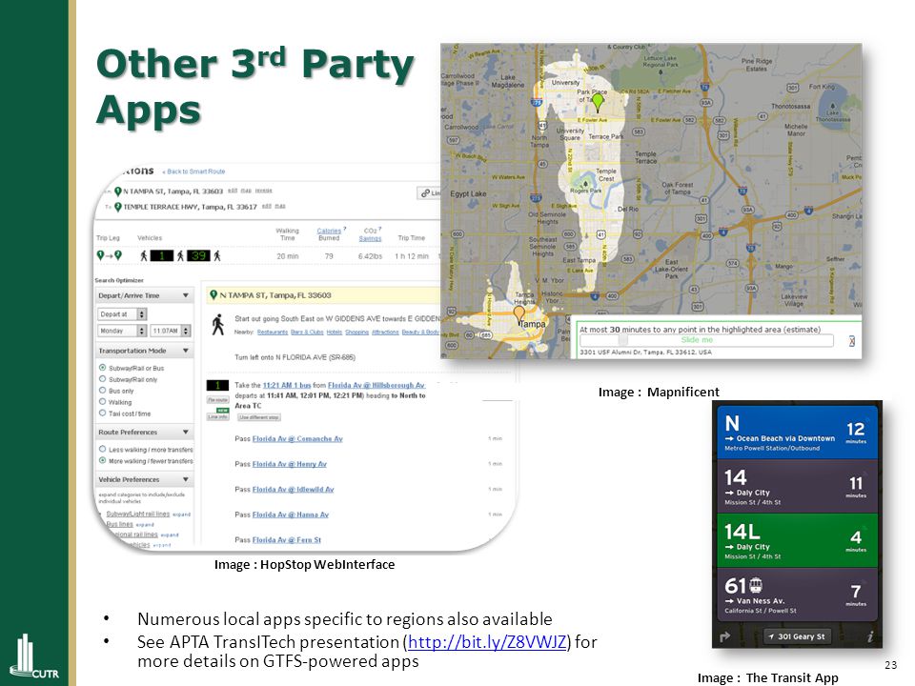Click the Restaurants nearby link
The height and width of the screenshot is (686, 915).
click(x=273, y=332)
